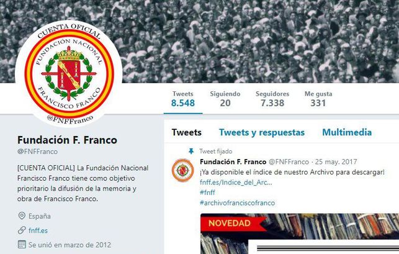Screen dimensions: 399x254
Task: Open the NOVEDAD tweet image
Action: 300,234
